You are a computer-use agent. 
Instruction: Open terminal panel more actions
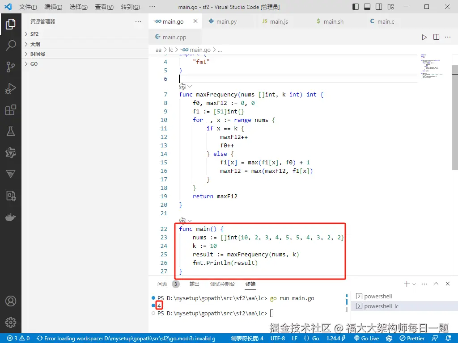[x=424, y=284]
